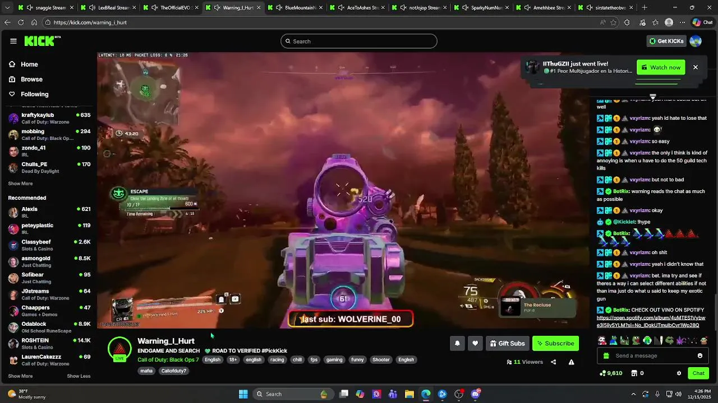Viewport: 718px width, 403px height.
Task: Open browser extensions icon
Action: click(627, 22)
